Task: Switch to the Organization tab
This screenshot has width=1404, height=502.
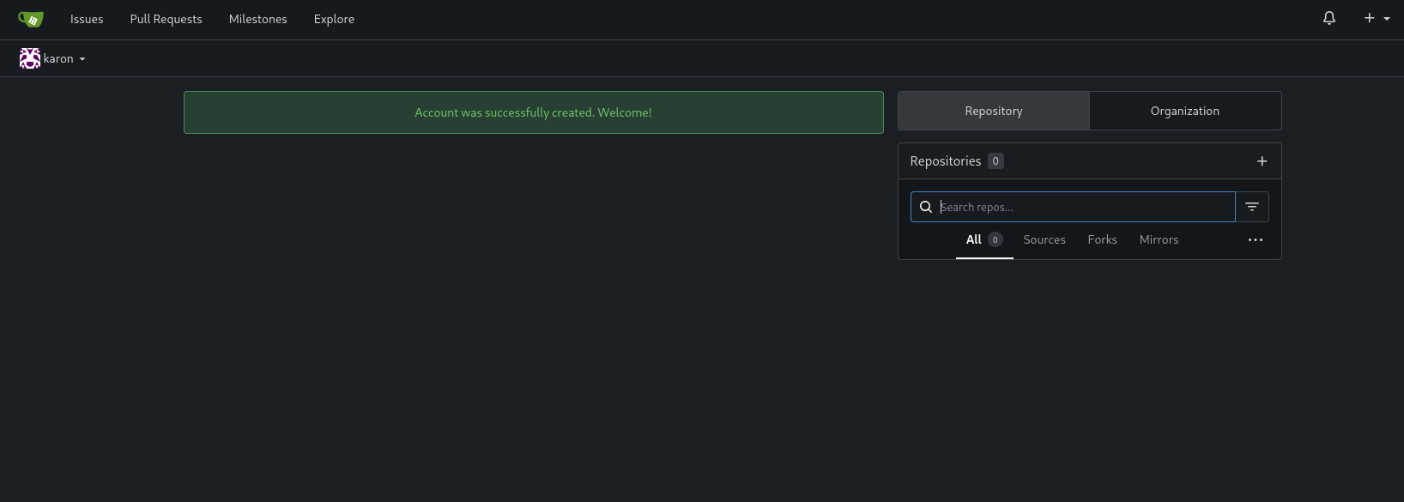Action: coord(1185,111)
